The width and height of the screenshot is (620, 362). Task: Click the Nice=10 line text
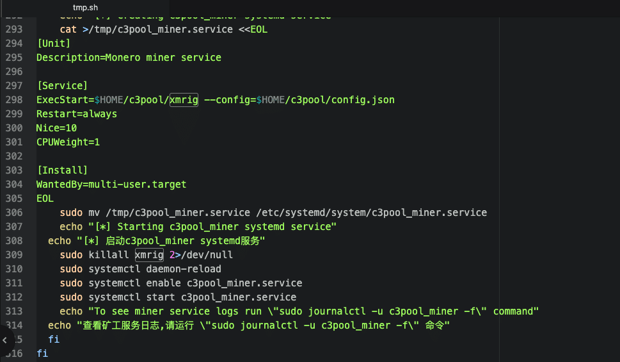[x=56, y=128]
